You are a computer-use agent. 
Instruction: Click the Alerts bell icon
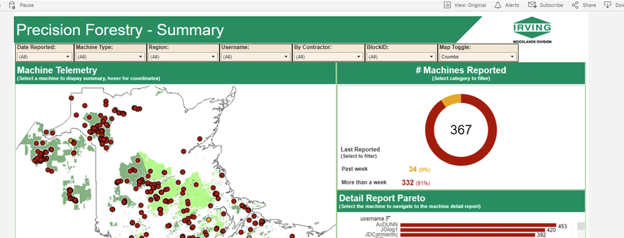pos(497,5)
